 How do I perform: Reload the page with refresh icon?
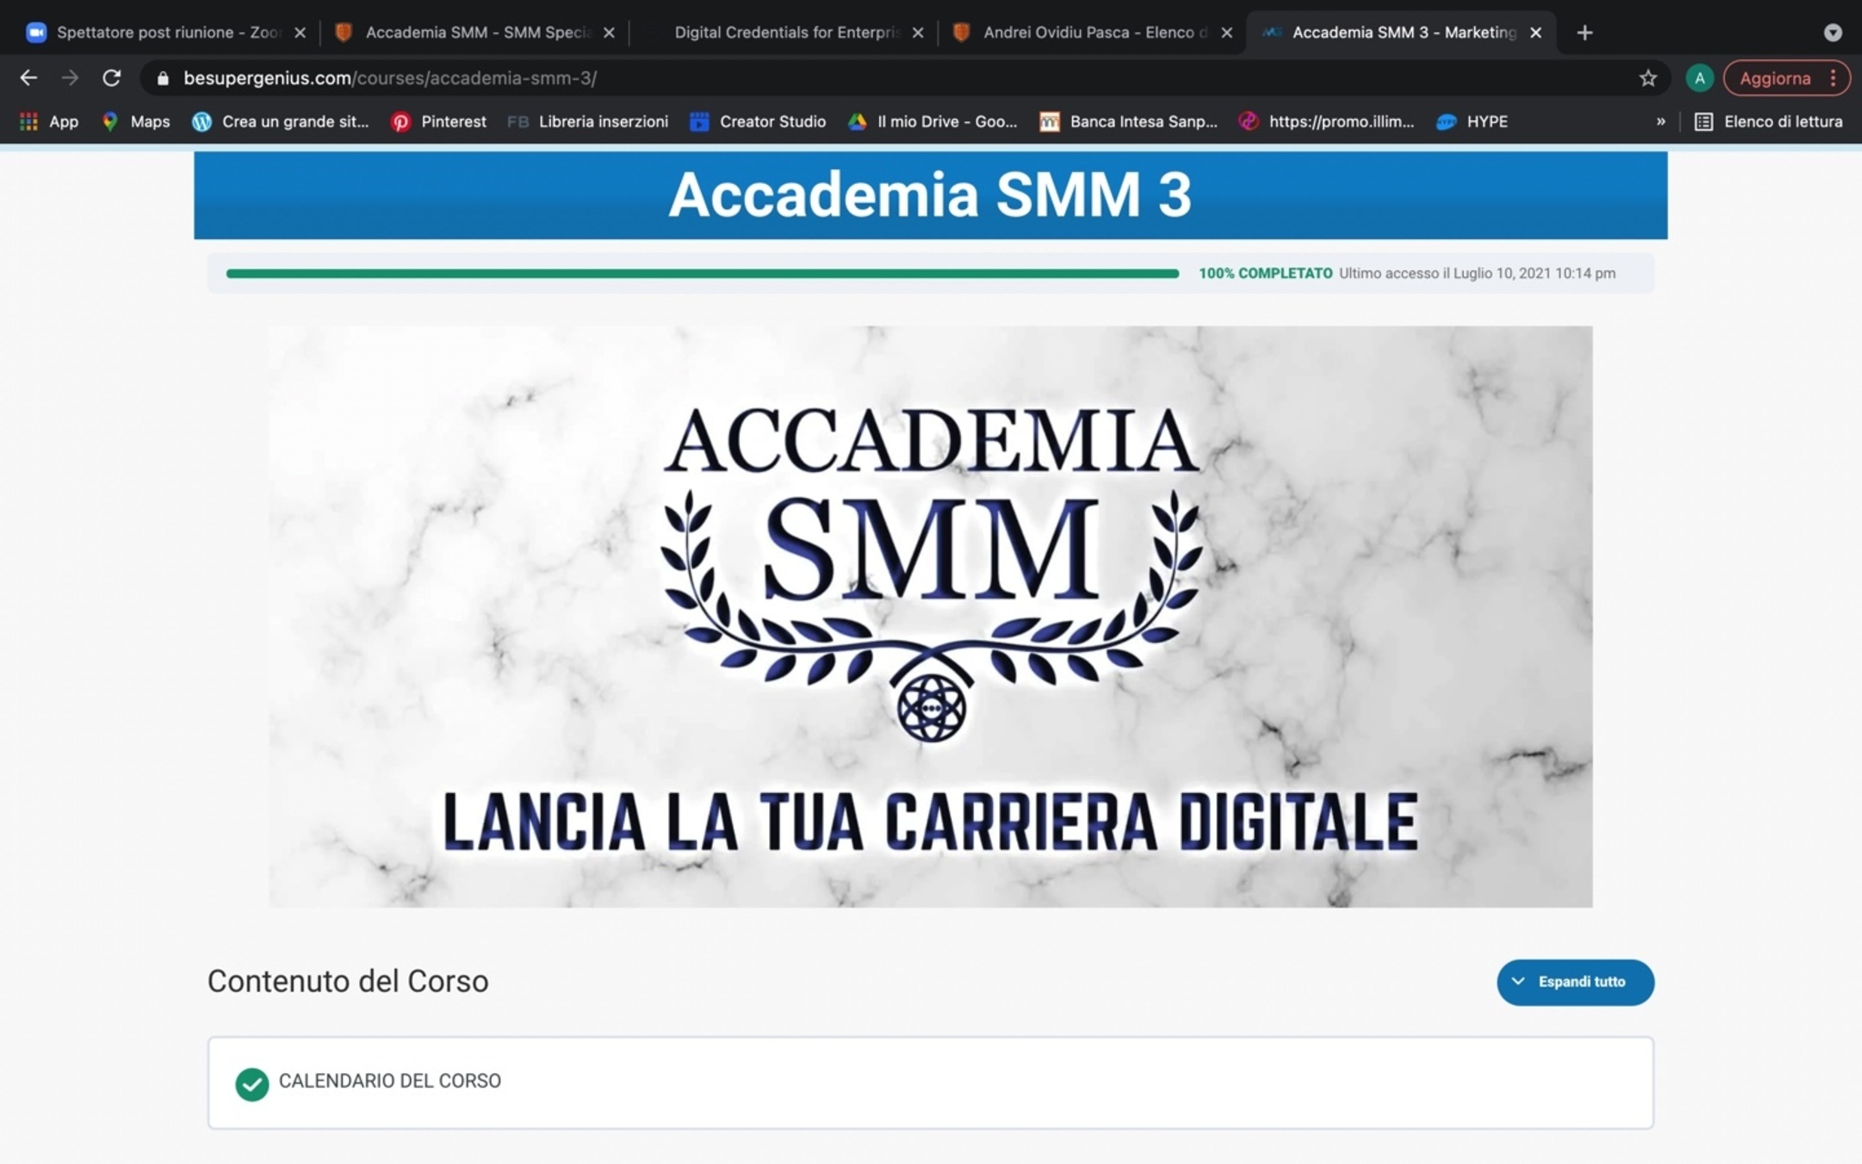112,78
